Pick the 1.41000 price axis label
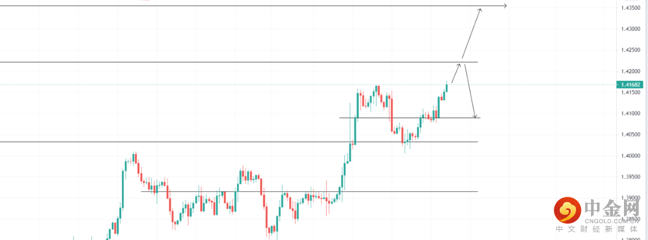 [634, 113]
